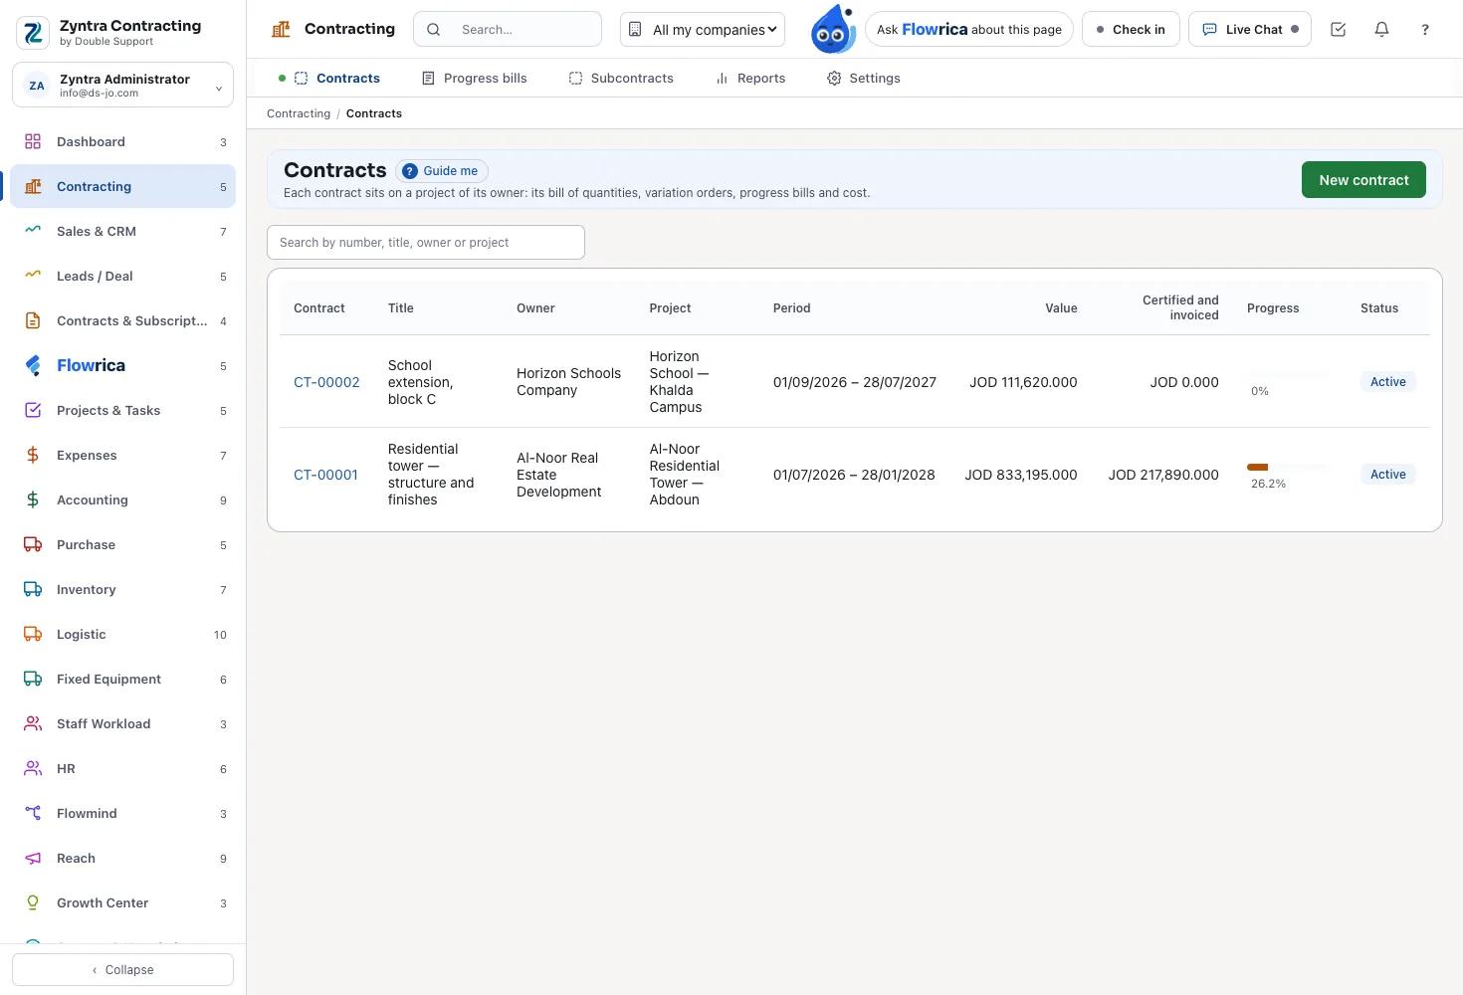Click the New contract button
1463x995 pixels.
(1363, 180)
